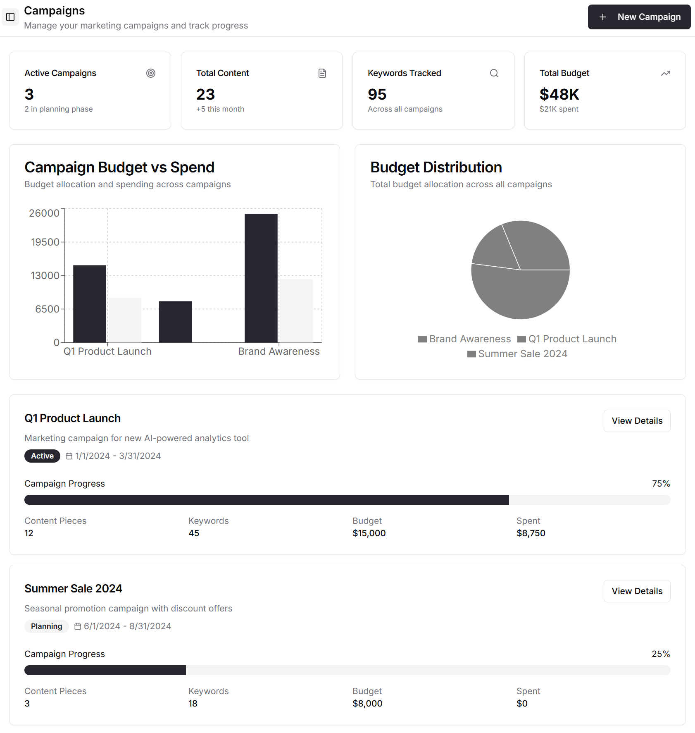Click the search icon in Keywords Tracked
Screen dimensions: 695x733
(494, 73)
